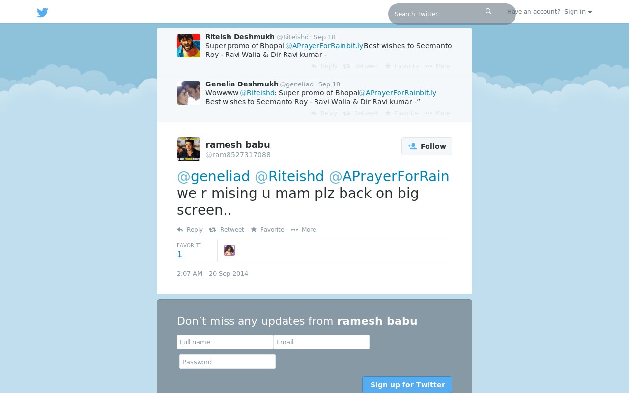Click Sign up for Twitter button
This screenshot has height=393, width=629.
coord(407,385)
